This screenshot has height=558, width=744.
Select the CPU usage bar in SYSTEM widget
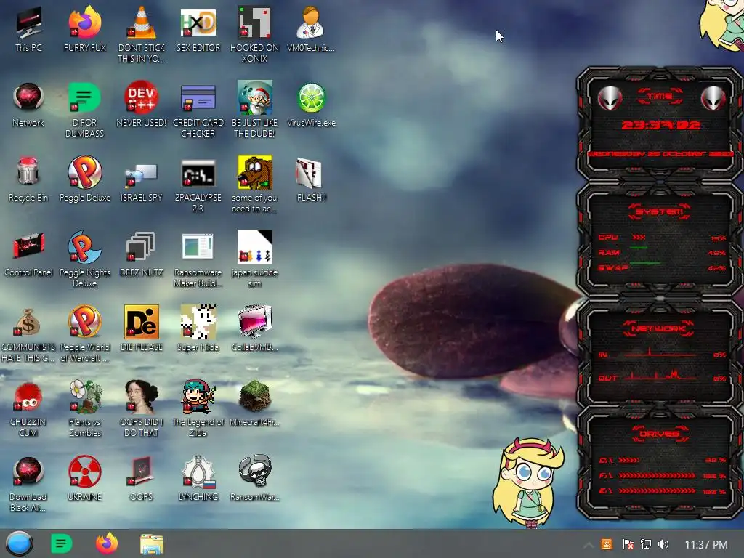[x=639, y=238]
